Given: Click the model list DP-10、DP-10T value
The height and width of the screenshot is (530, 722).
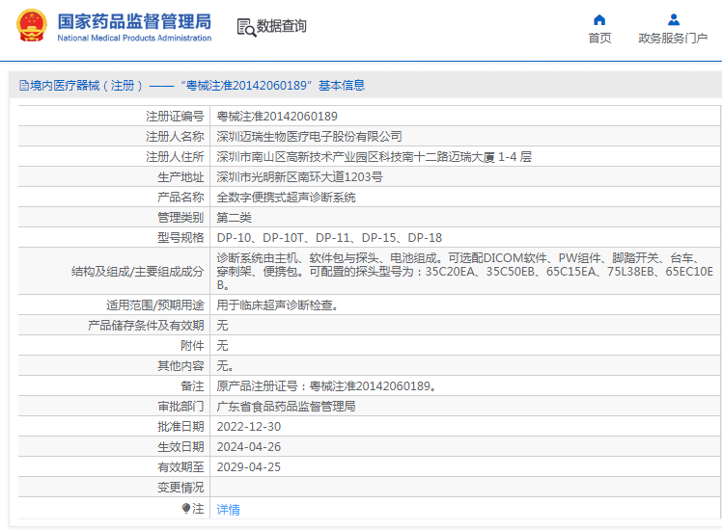Looking at the screenshot, I should (x=330, y=238).
